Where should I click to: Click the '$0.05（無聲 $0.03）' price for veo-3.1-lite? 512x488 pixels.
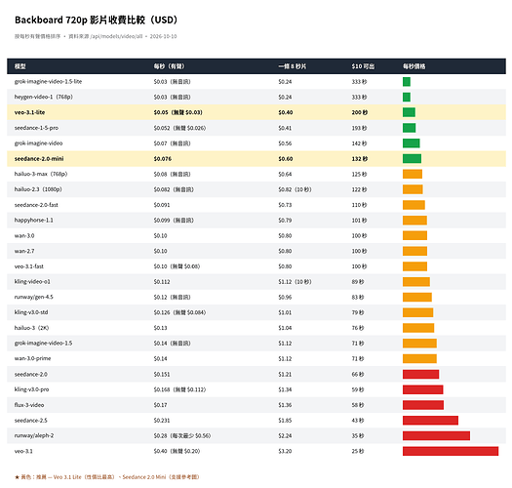pos(178,112)
